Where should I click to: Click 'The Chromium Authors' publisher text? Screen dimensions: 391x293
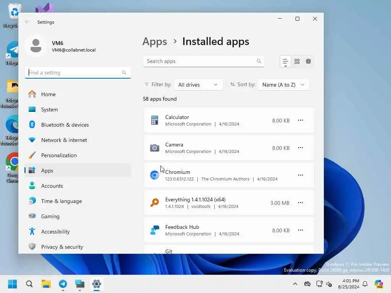tap(225, 179)
